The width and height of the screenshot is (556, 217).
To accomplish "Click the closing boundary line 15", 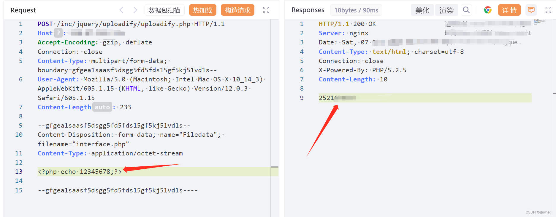I will (118, 190).
